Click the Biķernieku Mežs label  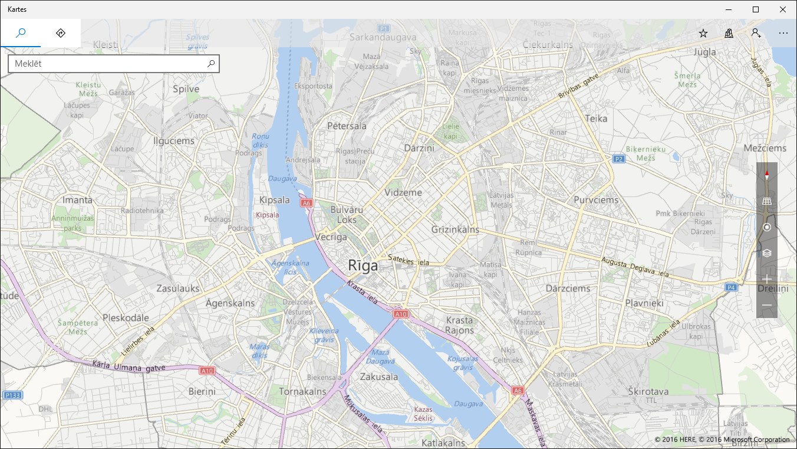tap(647, 154)
